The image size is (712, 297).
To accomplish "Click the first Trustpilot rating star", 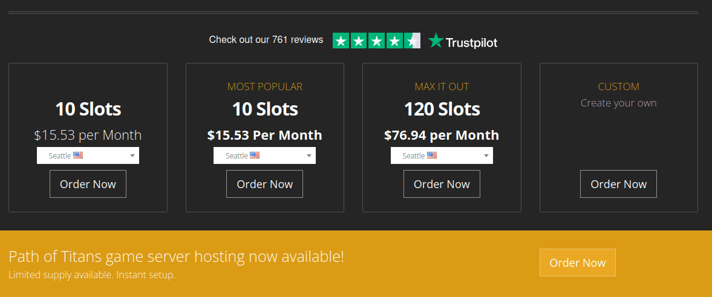I will click(x=341, y=41).
